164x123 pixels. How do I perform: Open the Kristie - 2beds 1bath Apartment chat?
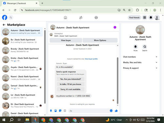[x=22, y=59]
